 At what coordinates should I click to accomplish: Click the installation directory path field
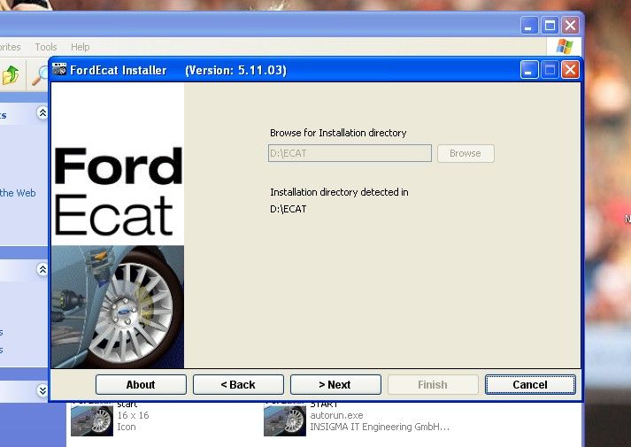[x=350, y=153]
